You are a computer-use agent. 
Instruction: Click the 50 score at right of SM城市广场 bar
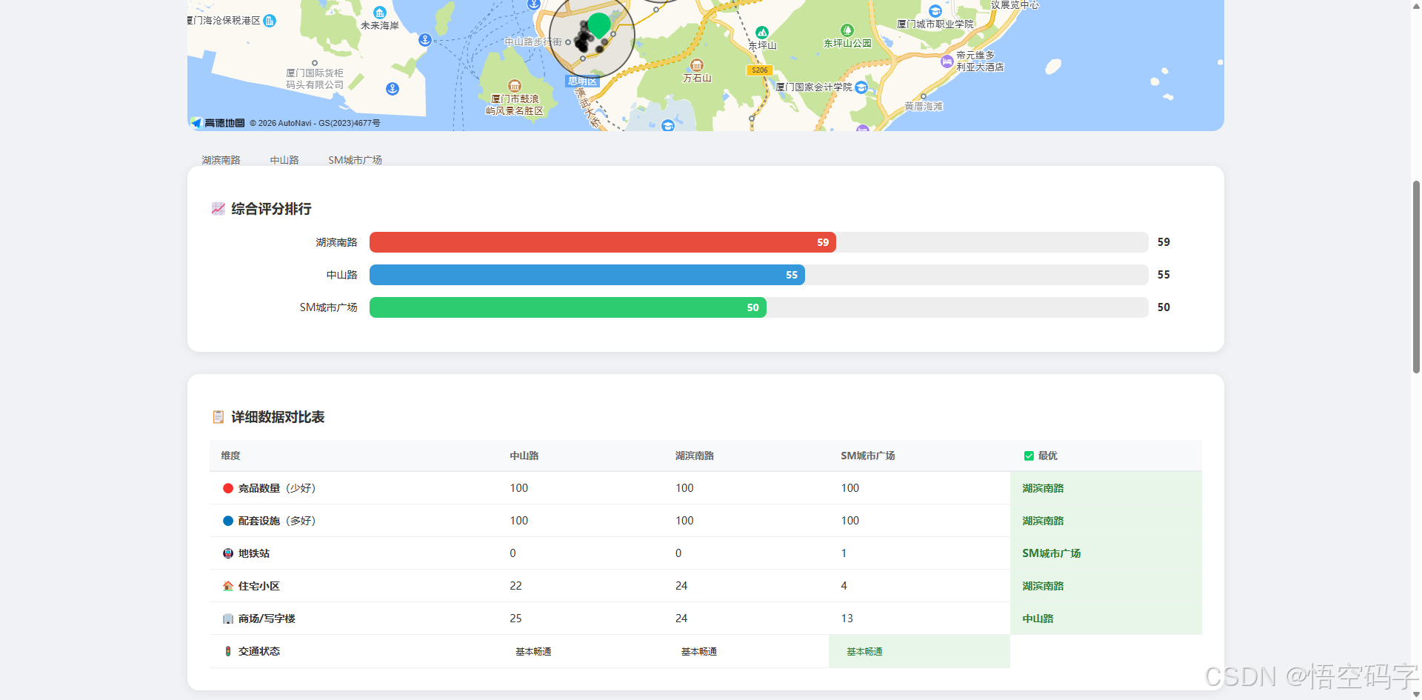coord(1164,307)
